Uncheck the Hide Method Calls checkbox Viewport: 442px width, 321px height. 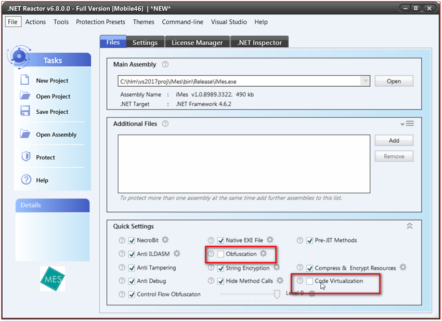[220, 281]
